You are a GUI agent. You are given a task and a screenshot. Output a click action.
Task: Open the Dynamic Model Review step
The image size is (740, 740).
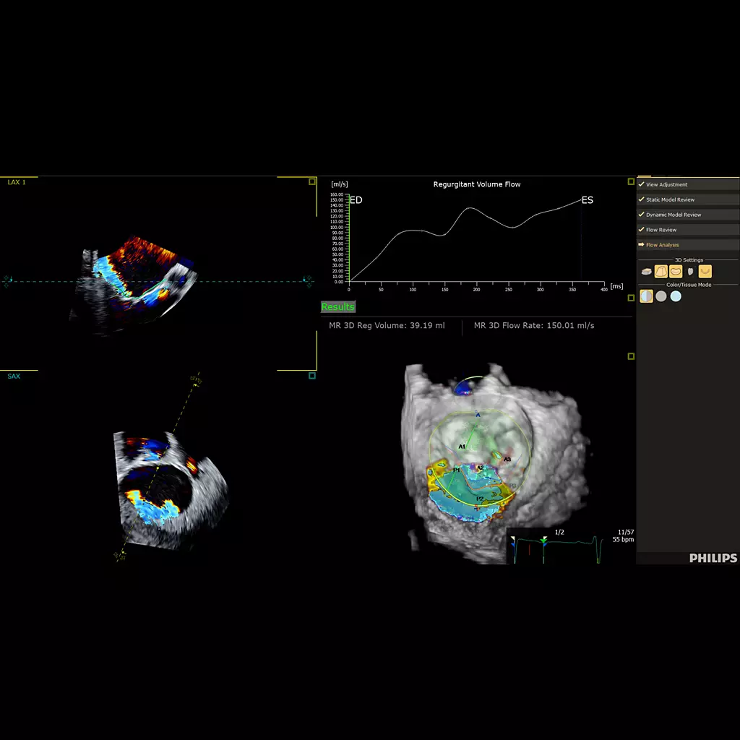pyautogui.click(x=673, y=215)
